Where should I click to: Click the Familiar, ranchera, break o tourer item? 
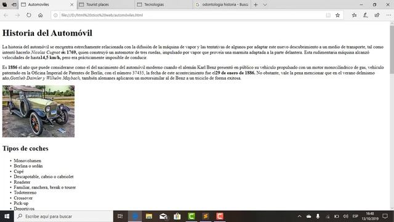coord(45,187)
